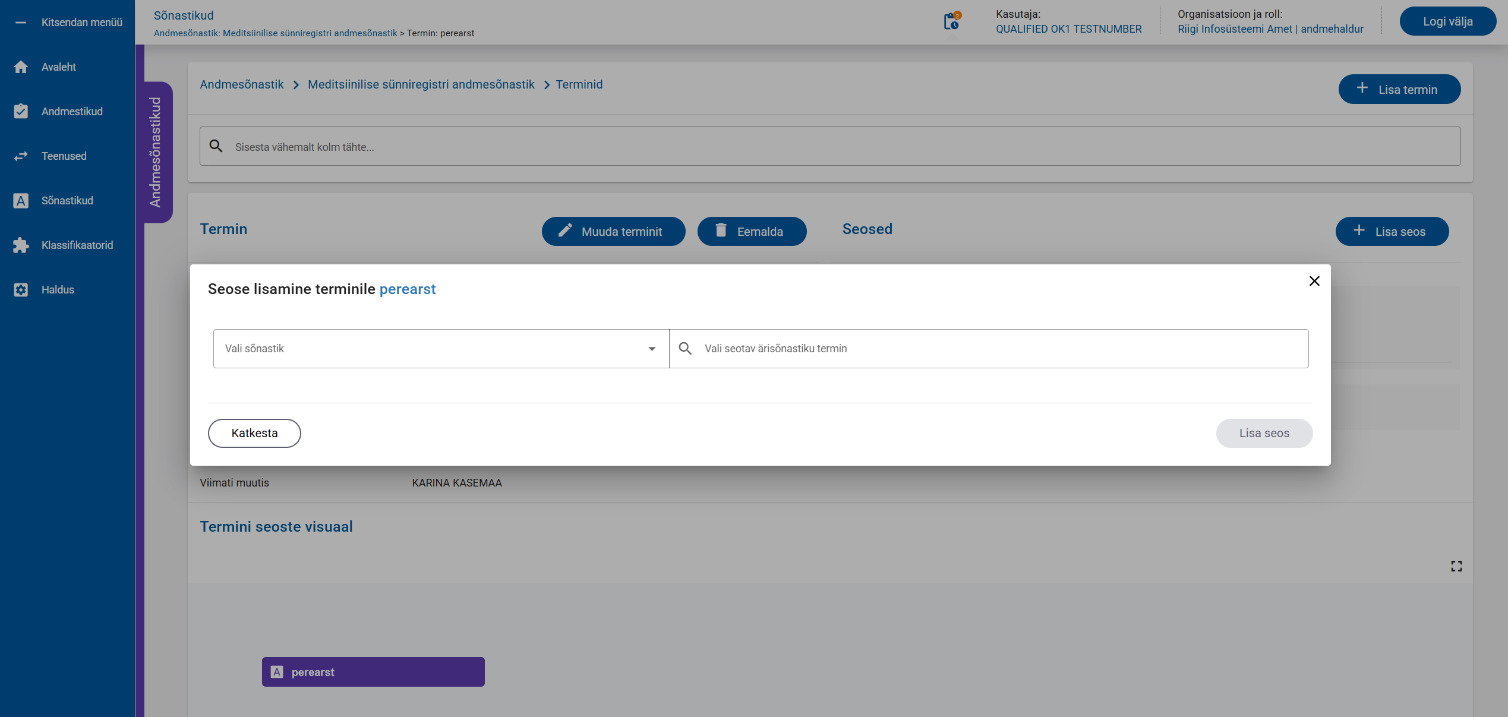Click the Andmestikud clipboard icon
Image resolution: width=1508 pixels, height=717 pixels.
tap(21, 112)
